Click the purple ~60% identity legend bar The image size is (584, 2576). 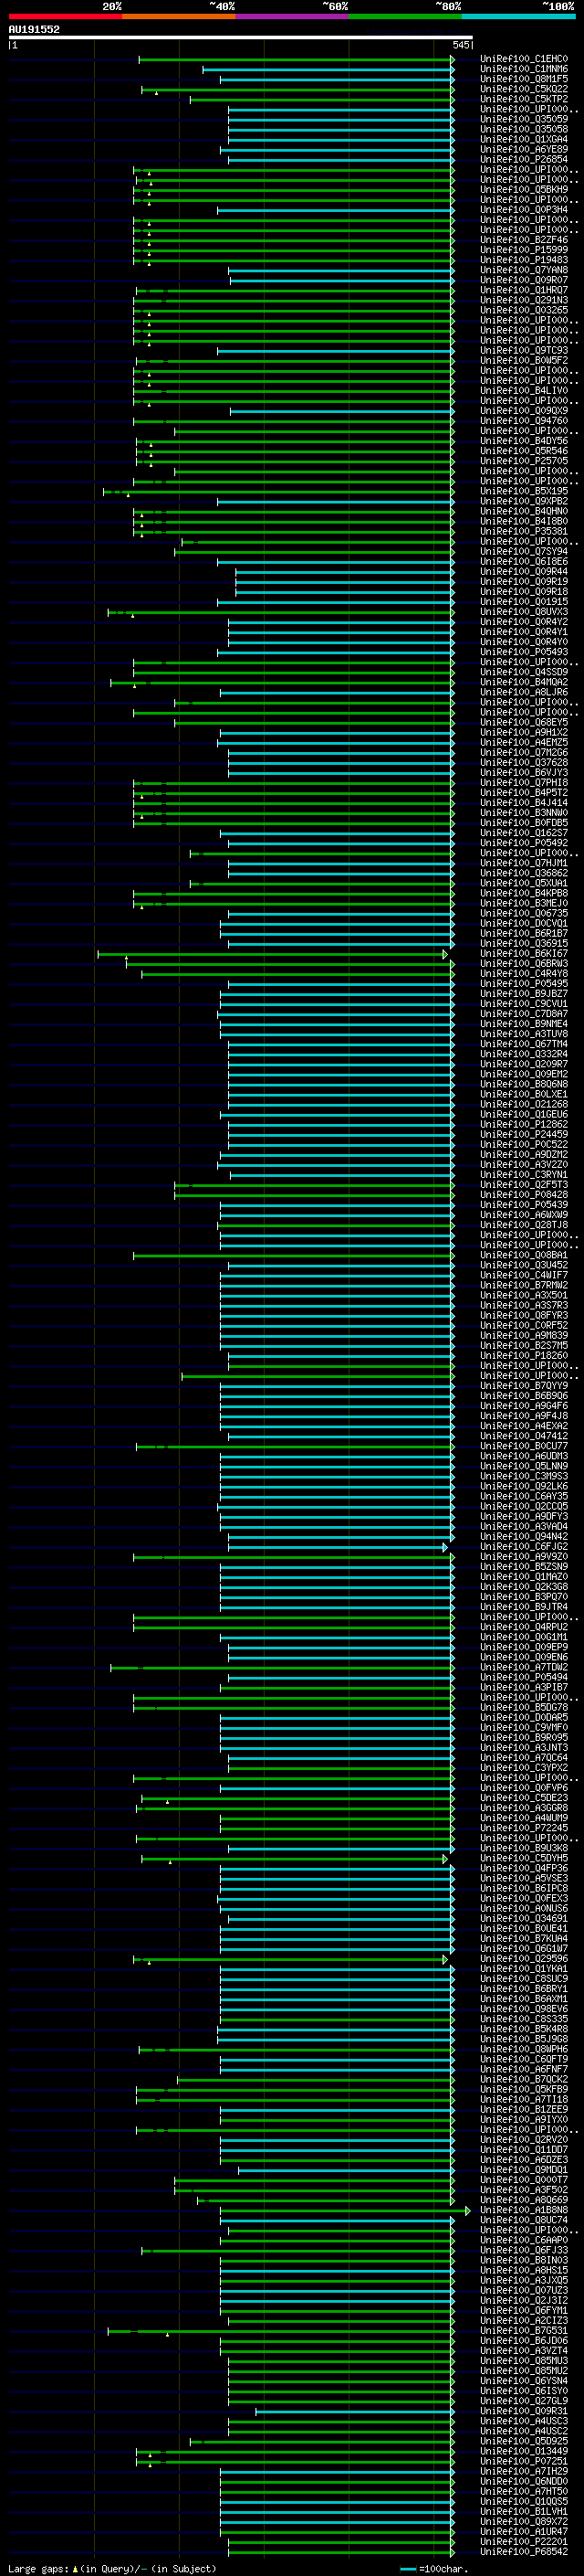291,16
